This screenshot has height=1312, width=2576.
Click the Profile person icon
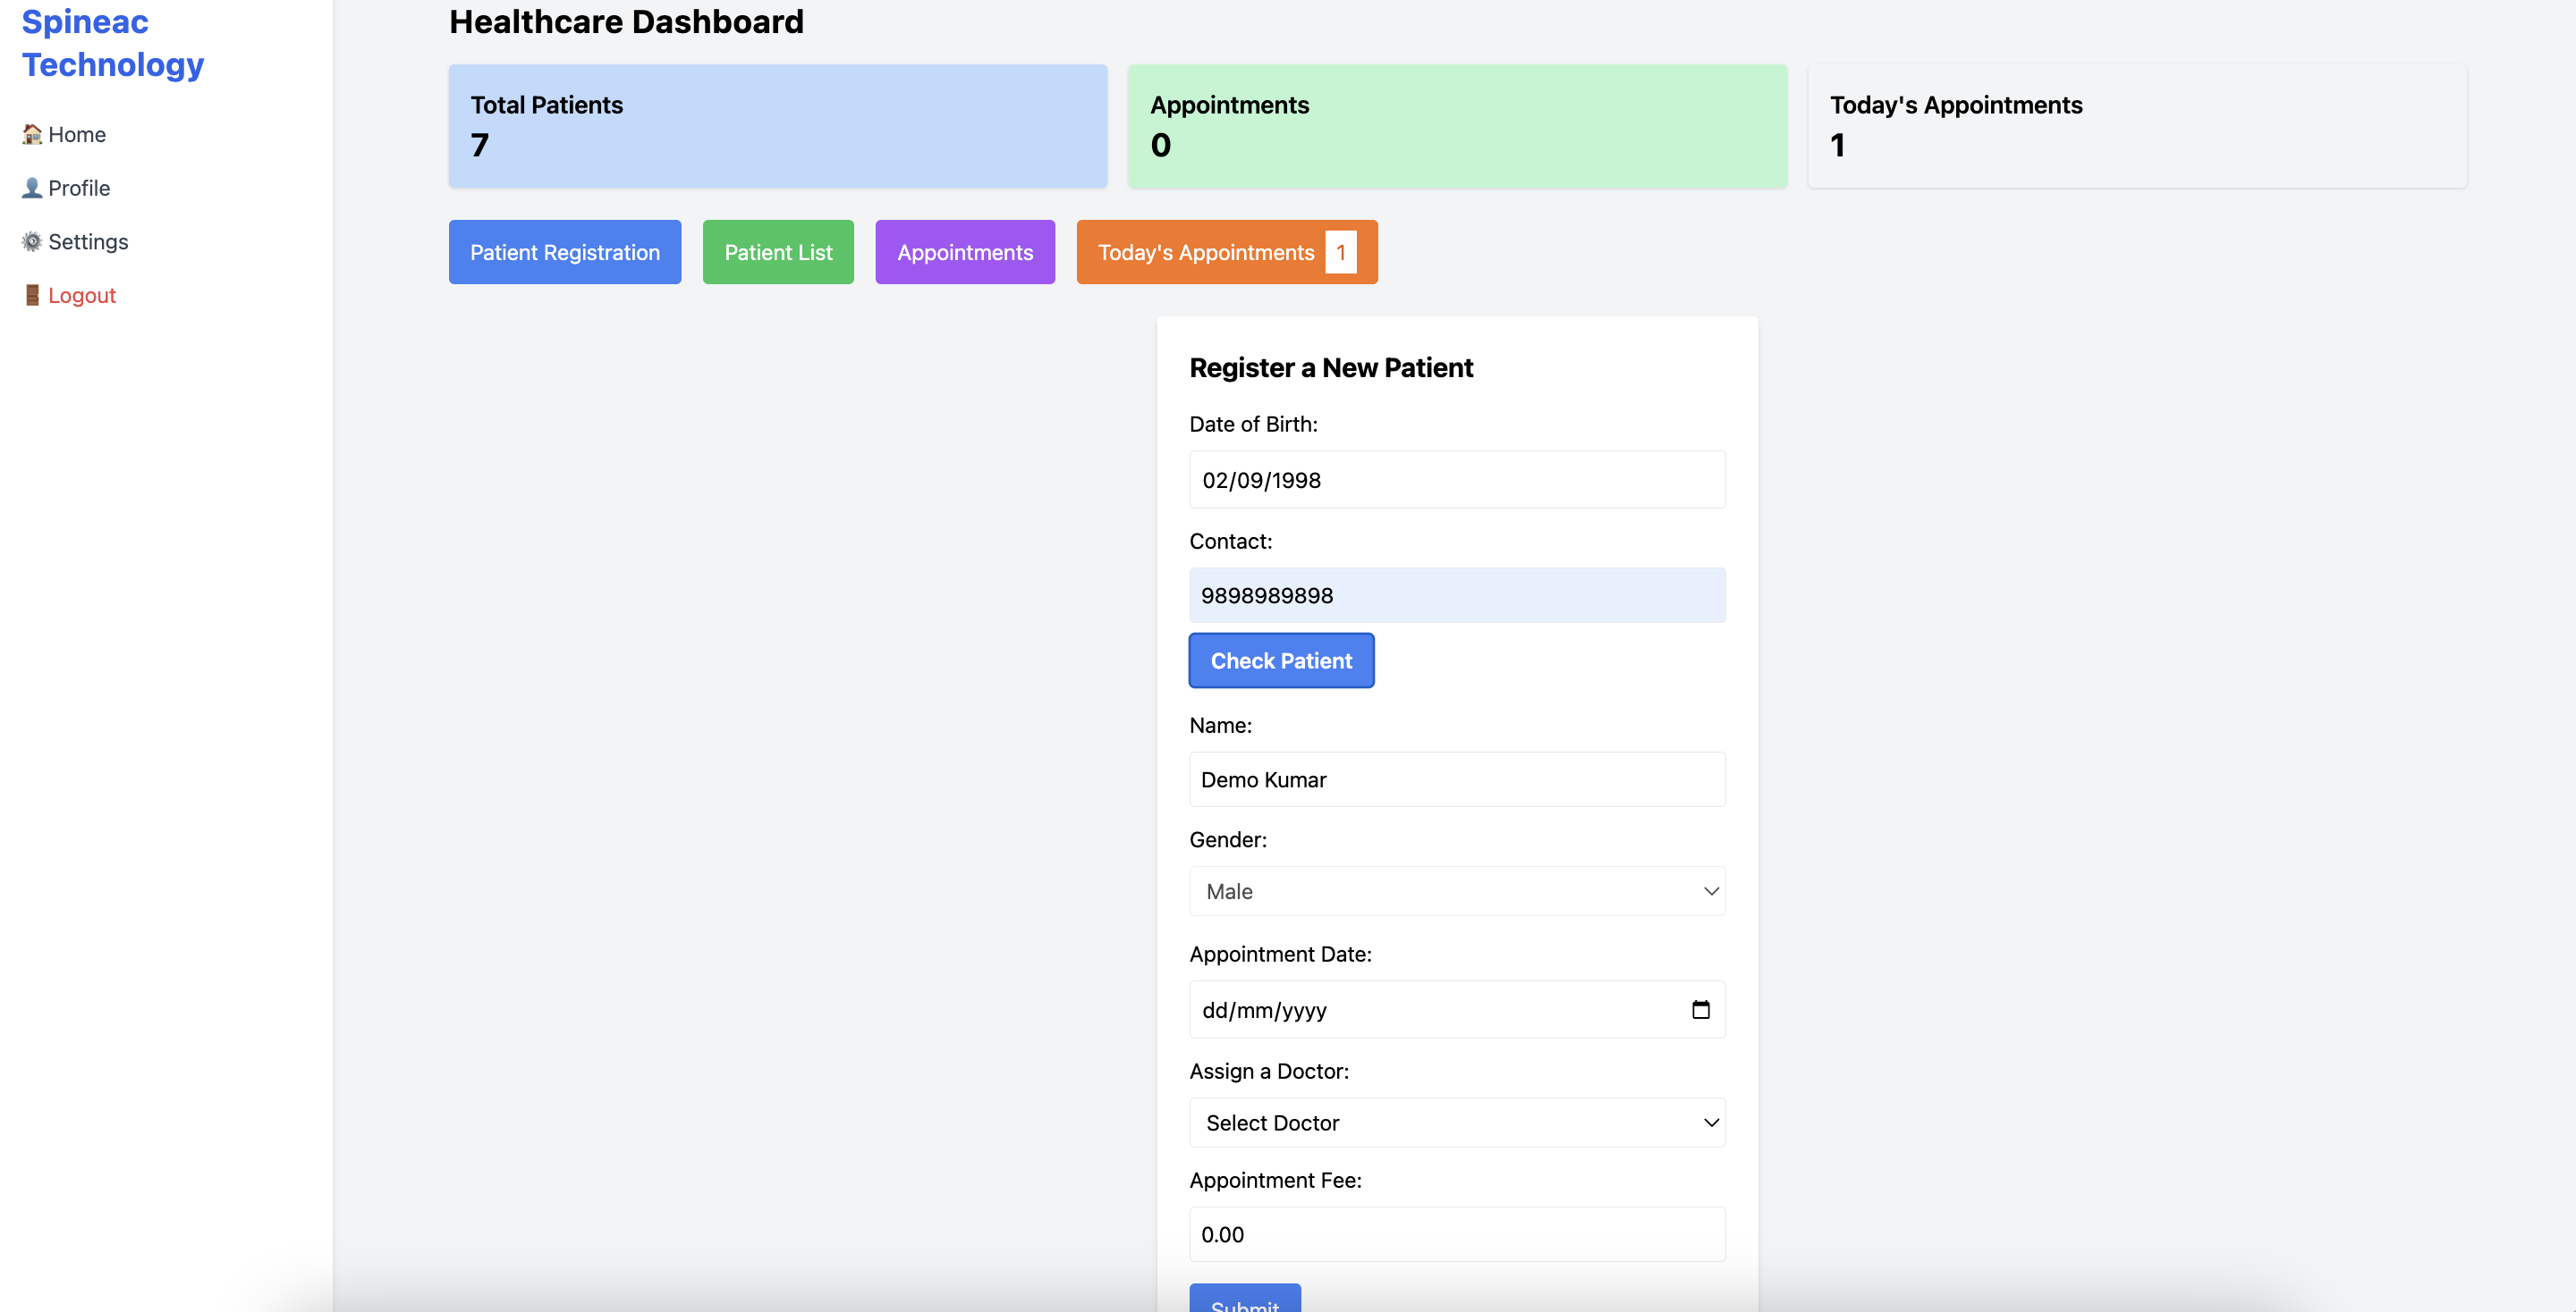(32, 188)
